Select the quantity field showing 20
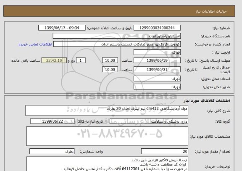The image size is (242, 171). [165, 152]
